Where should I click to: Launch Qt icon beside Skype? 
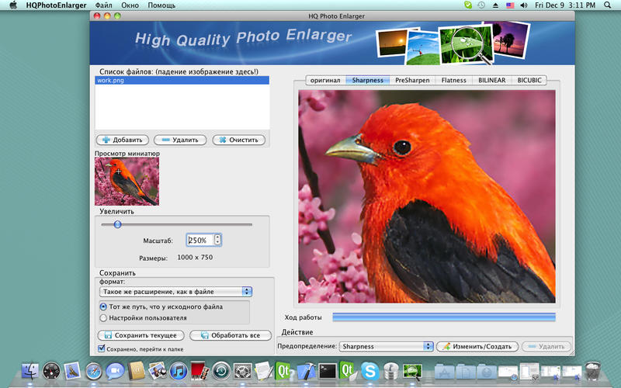[348, 371]
